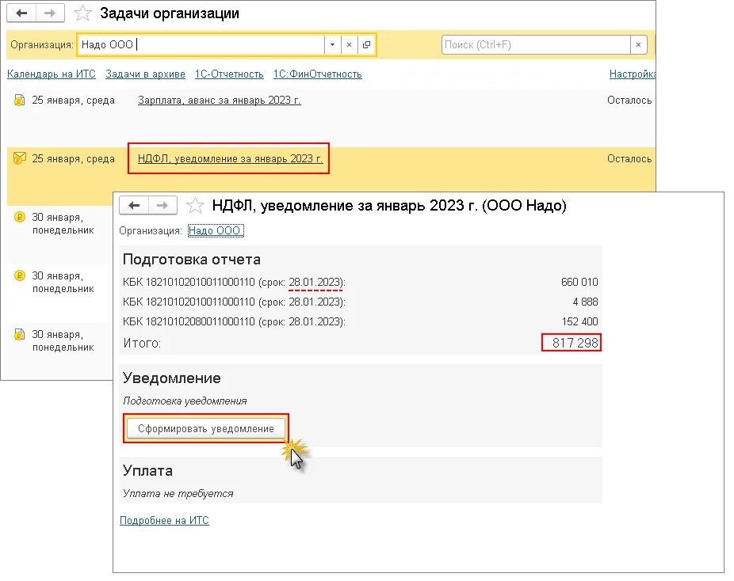Star the Задачи организации page as favorite
This screenshot has width=734, height=581.
(82, 13)
